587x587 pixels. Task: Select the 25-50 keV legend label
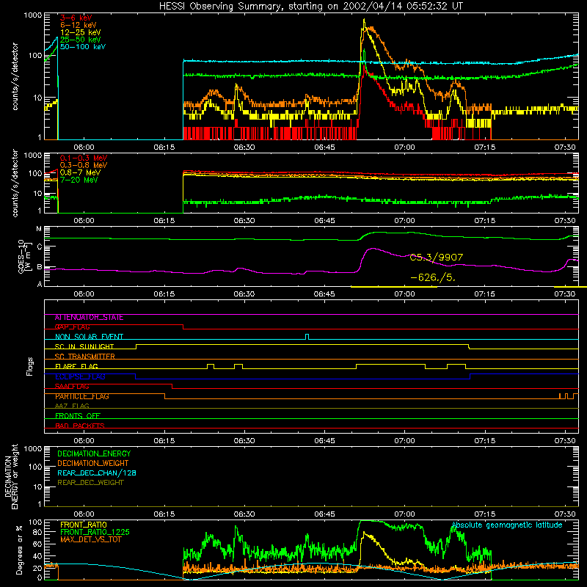tap(80, 40)
